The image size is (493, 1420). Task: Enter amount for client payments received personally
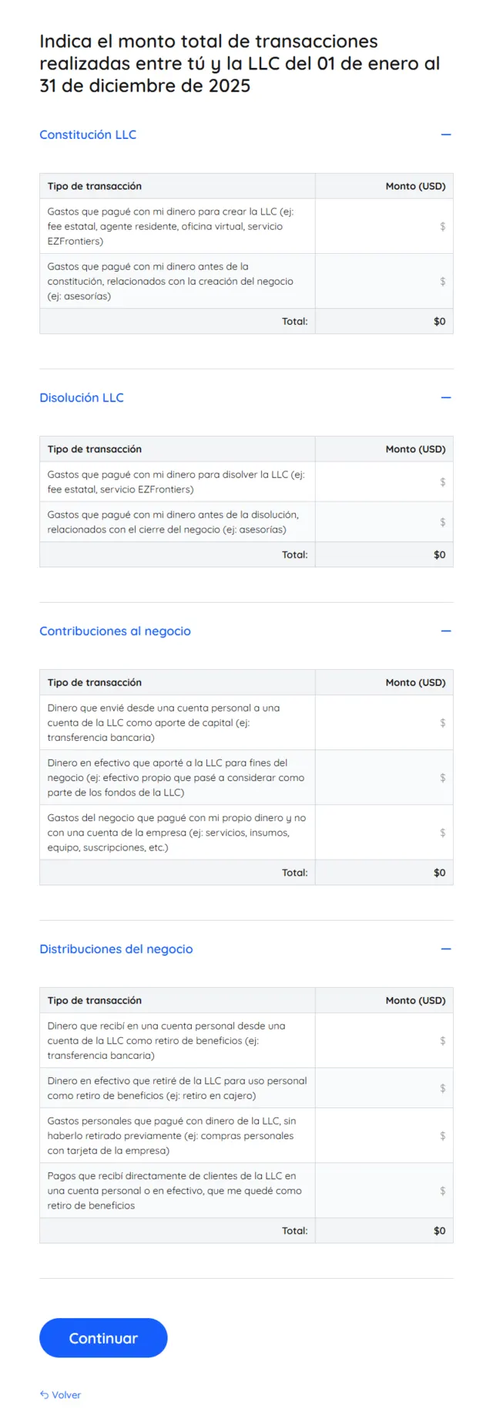point(384,1191)
